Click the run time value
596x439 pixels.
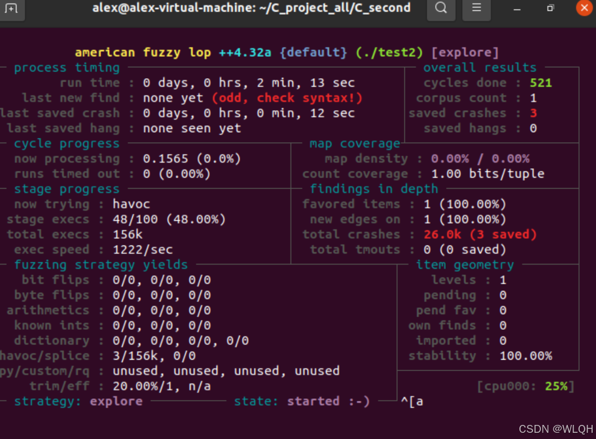(x=249, y=83)
